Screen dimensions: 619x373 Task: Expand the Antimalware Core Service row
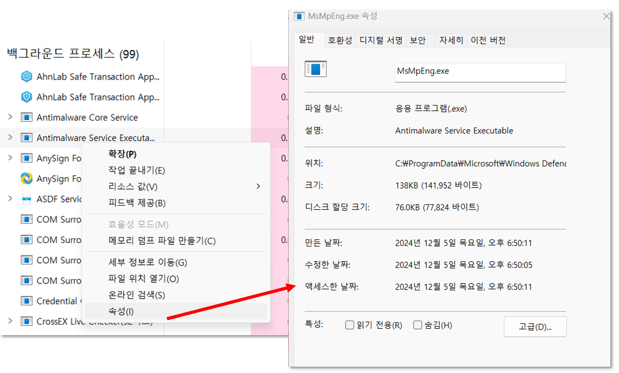[11, 117]
